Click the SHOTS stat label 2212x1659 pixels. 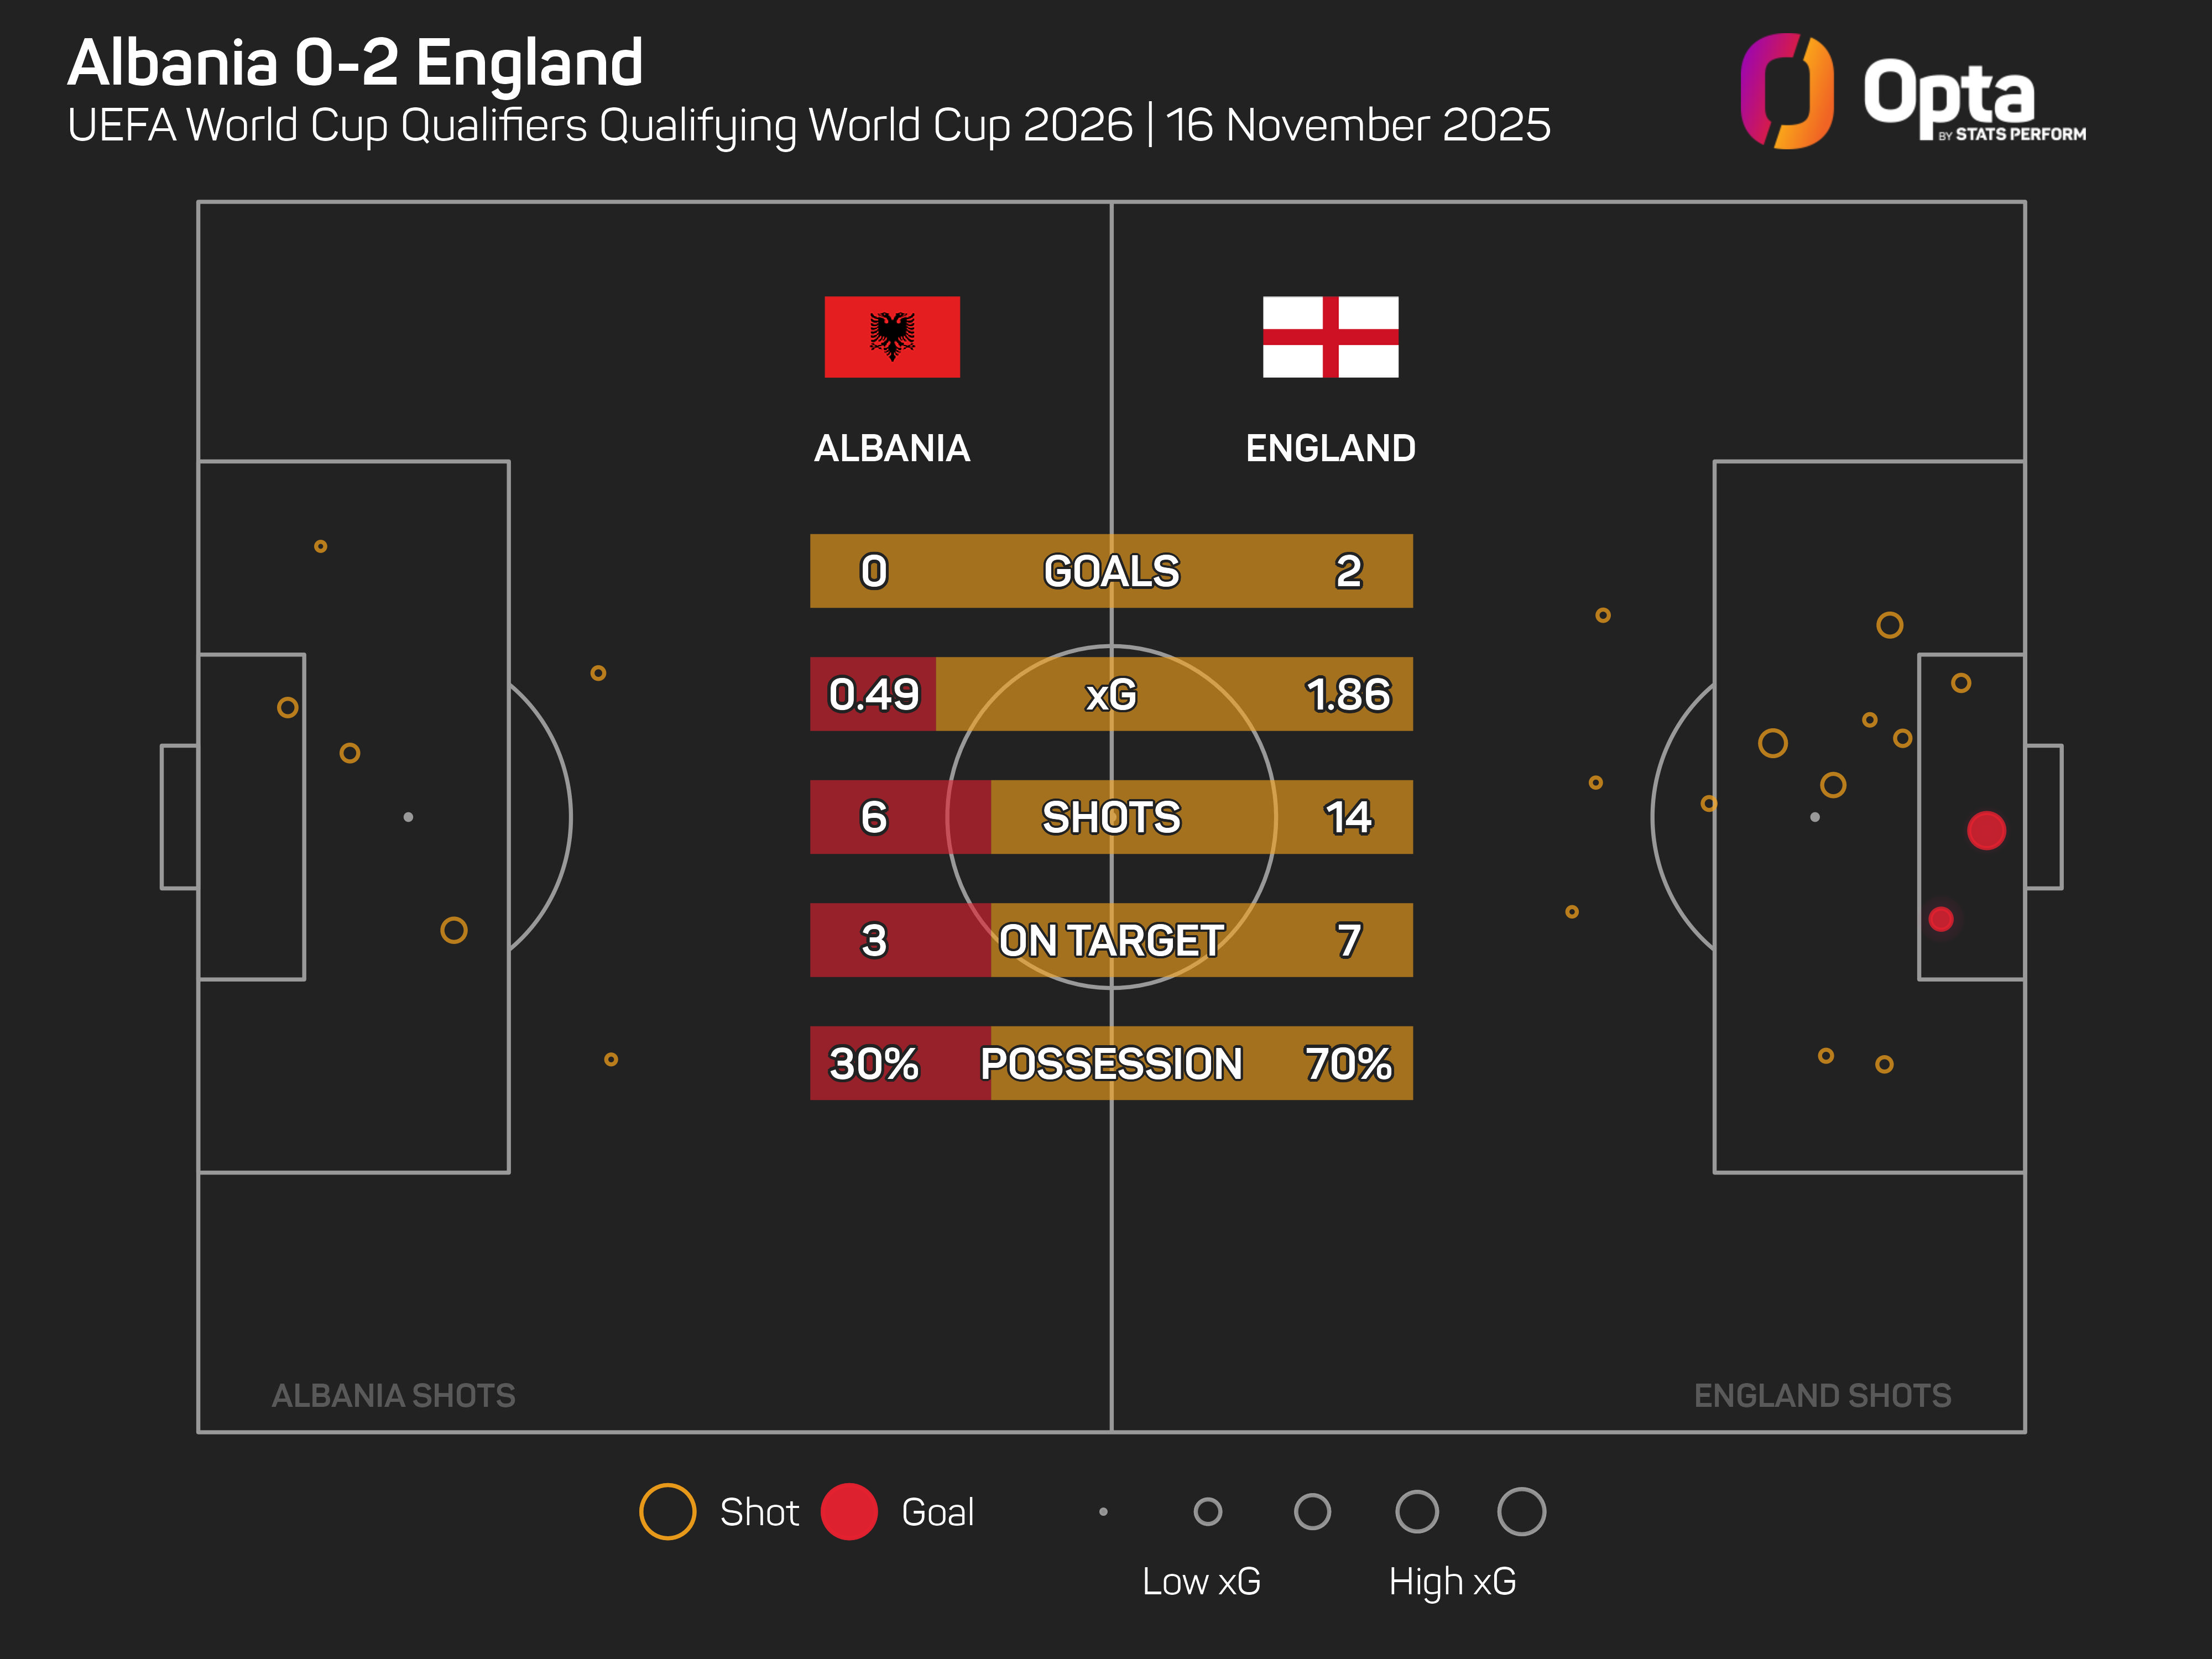point(1111,817)
